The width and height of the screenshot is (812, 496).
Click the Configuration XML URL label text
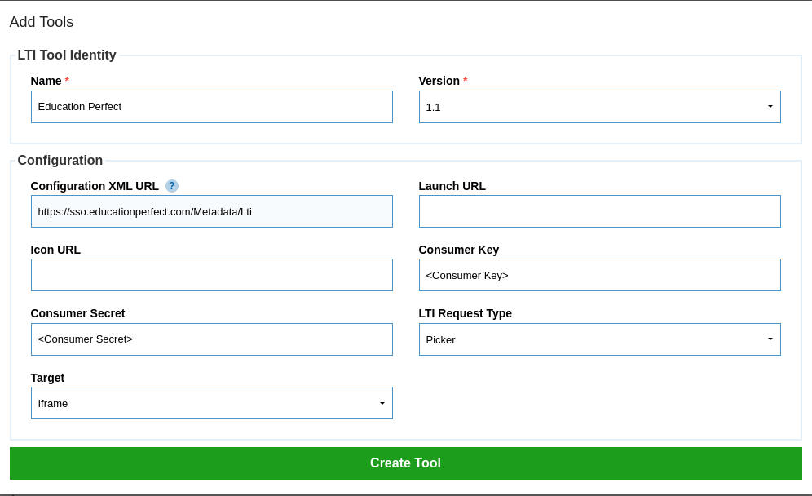click(x=95, y=186)
